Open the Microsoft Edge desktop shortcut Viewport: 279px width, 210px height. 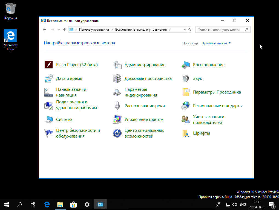[x=10, y=40]
